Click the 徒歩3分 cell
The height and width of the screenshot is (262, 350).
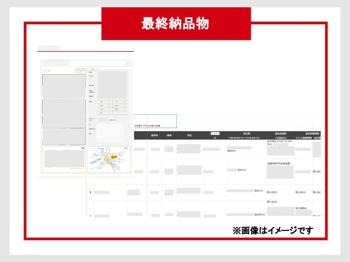click(x=259, y=191)
